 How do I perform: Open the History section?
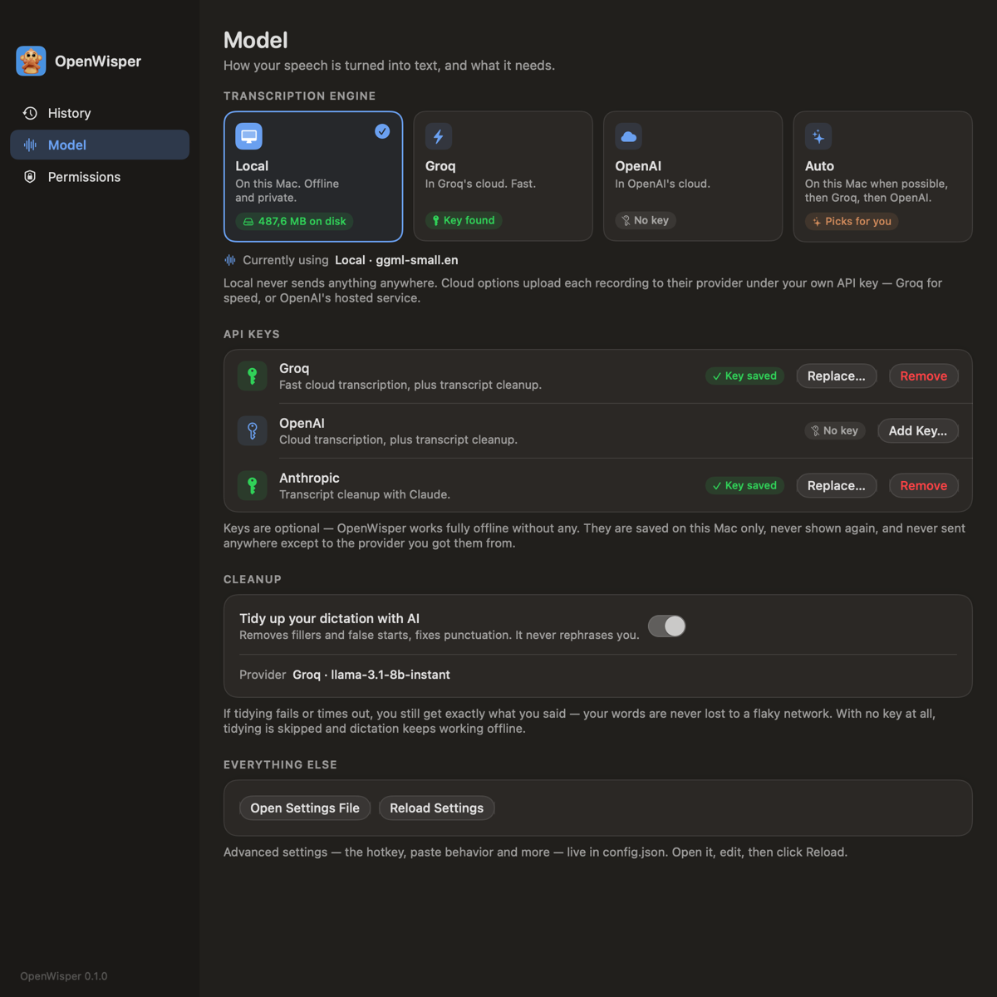100,113
